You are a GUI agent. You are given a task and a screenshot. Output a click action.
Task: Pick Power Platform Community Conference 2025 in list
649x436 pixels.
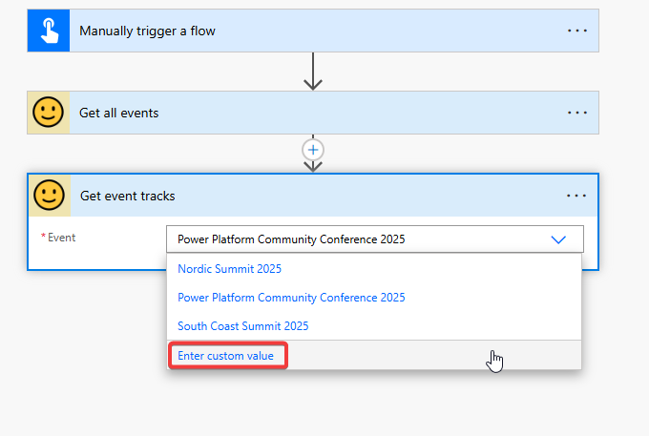pos(291,298)
